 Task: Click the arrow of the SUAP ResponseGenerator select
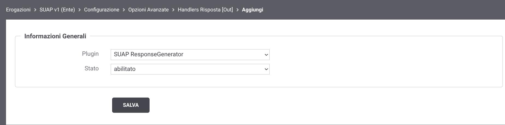266,55
